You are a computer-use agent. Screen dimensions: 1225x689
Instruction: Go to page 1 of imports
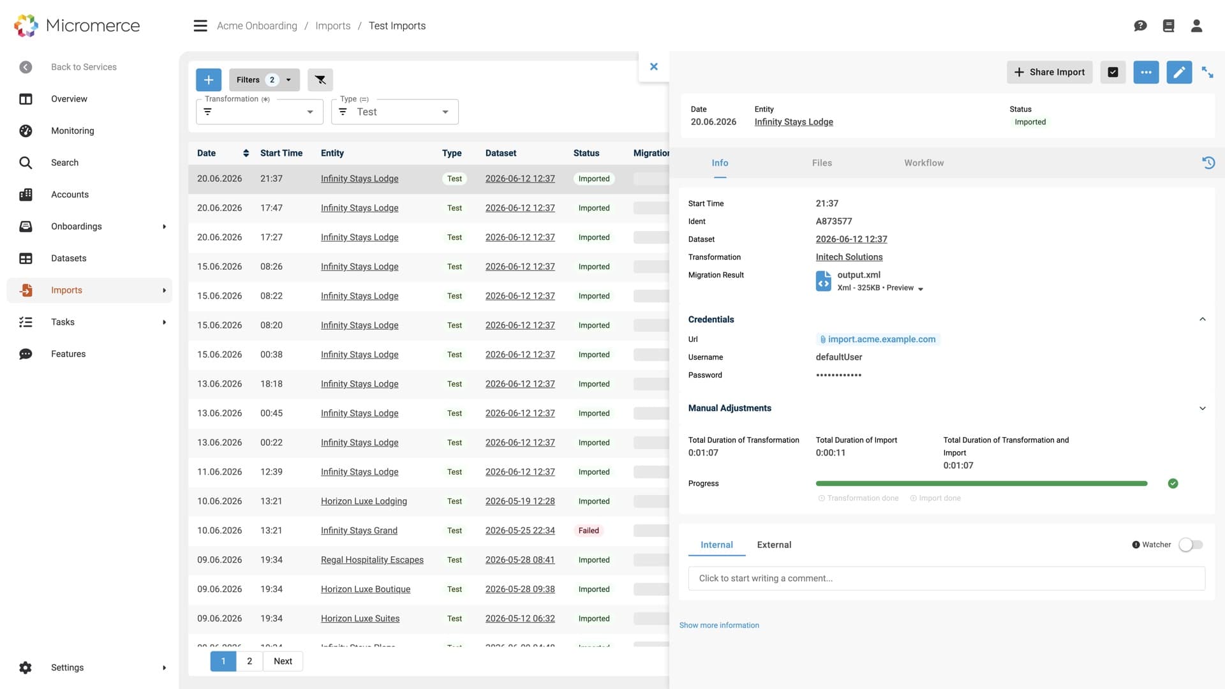pos(223,661)
